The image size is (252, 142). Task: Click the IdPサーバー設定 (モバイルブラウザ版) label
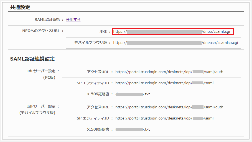(x=37, y=109)
